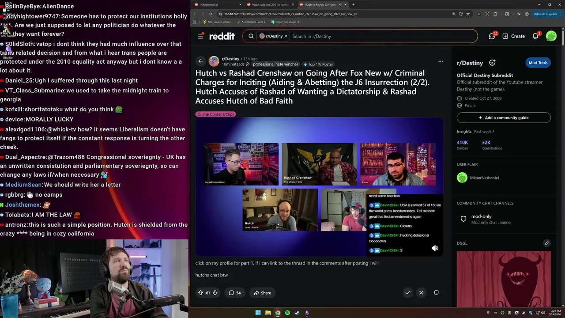Share the post
565x318 pixels.
(263, 293)
